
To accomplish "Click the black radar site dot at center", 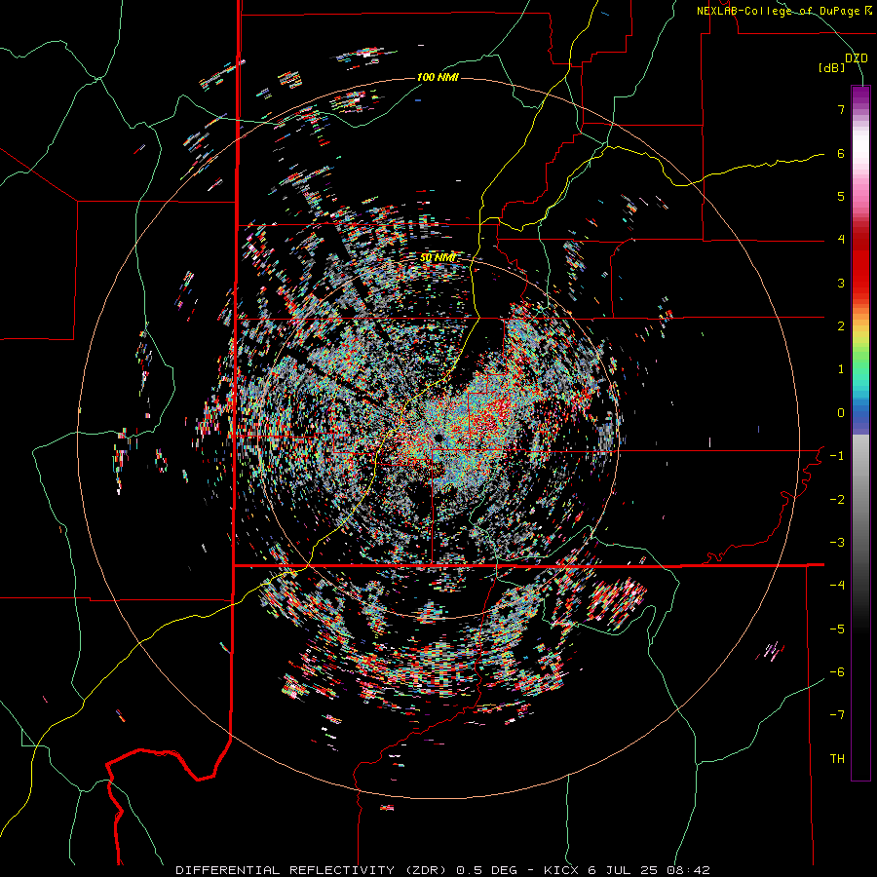I will coord(438,438).
